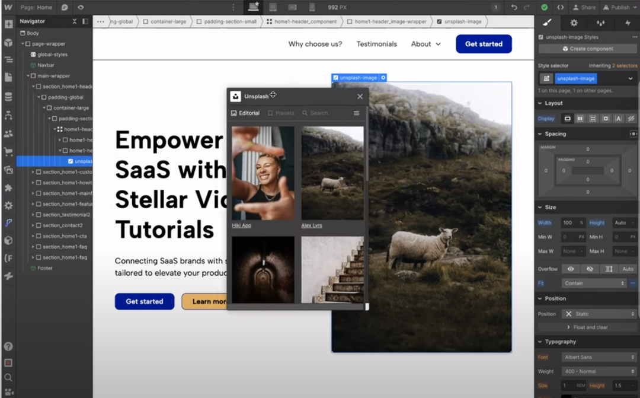Set display to Grid
Viewport: 640px width, 398px height.
tap(593, 119)
